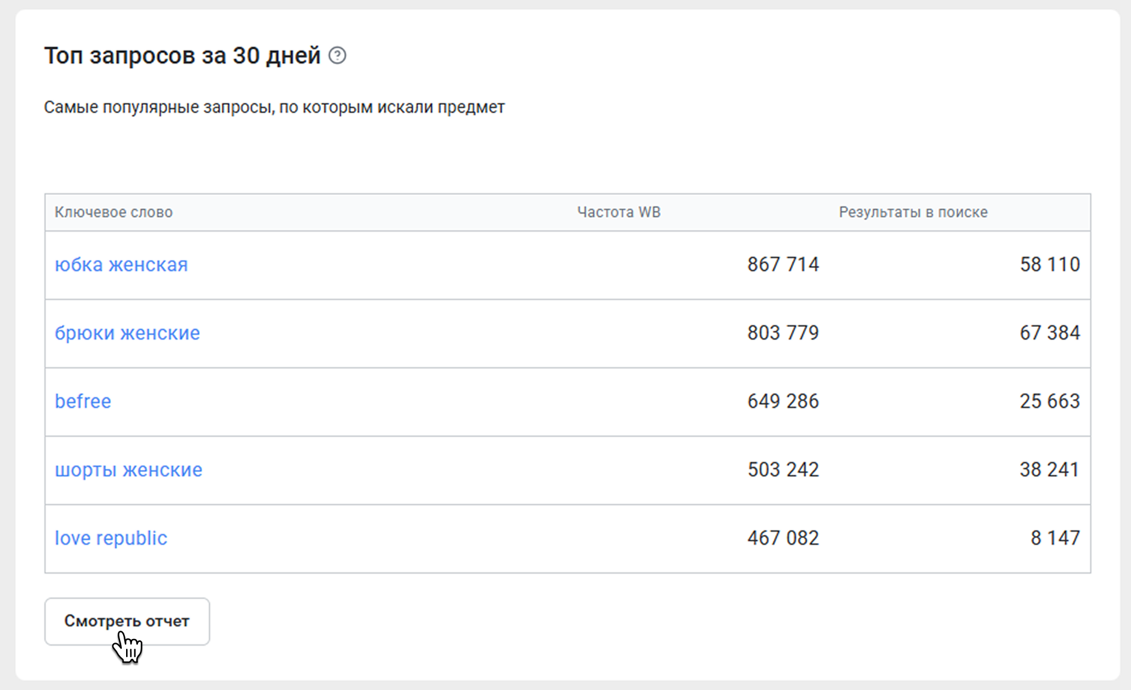This screenshot has height=690, width=1131.
Task: Click the help question-mark icon beside title
Action: click(337, 56)
